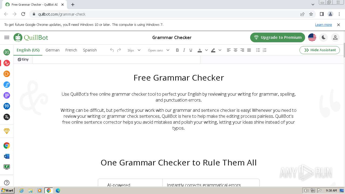Screen dimensions: 345x194
Task: Align text left
Action: (x=229, y=50)
